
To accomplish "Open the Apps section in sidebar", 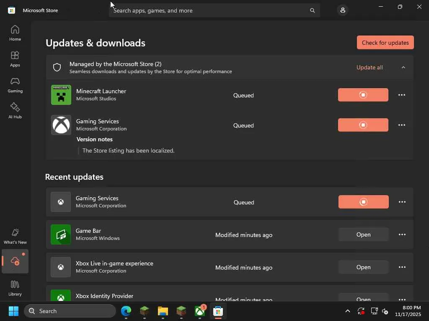I will 15,59.
